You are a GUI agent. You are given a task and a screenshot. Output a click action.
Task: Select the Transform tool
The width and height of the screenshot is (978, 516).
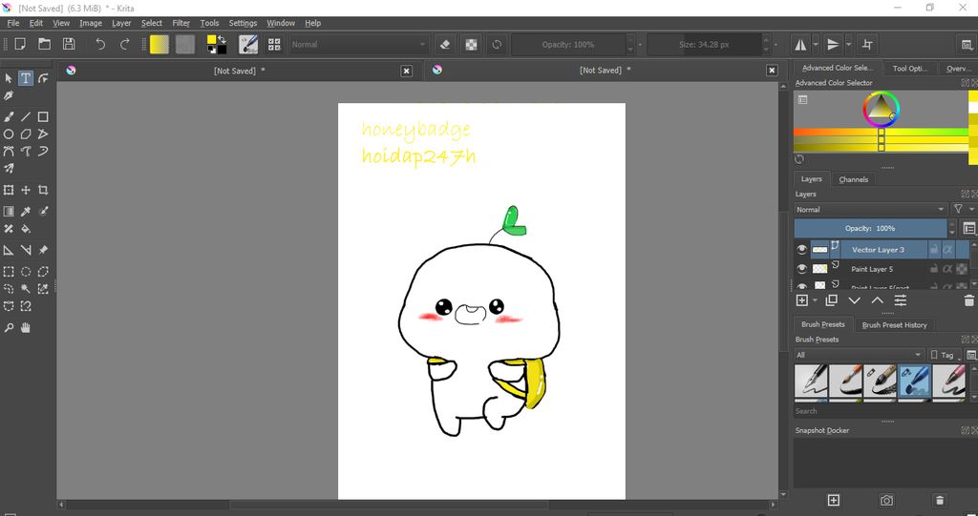point(8,190)
